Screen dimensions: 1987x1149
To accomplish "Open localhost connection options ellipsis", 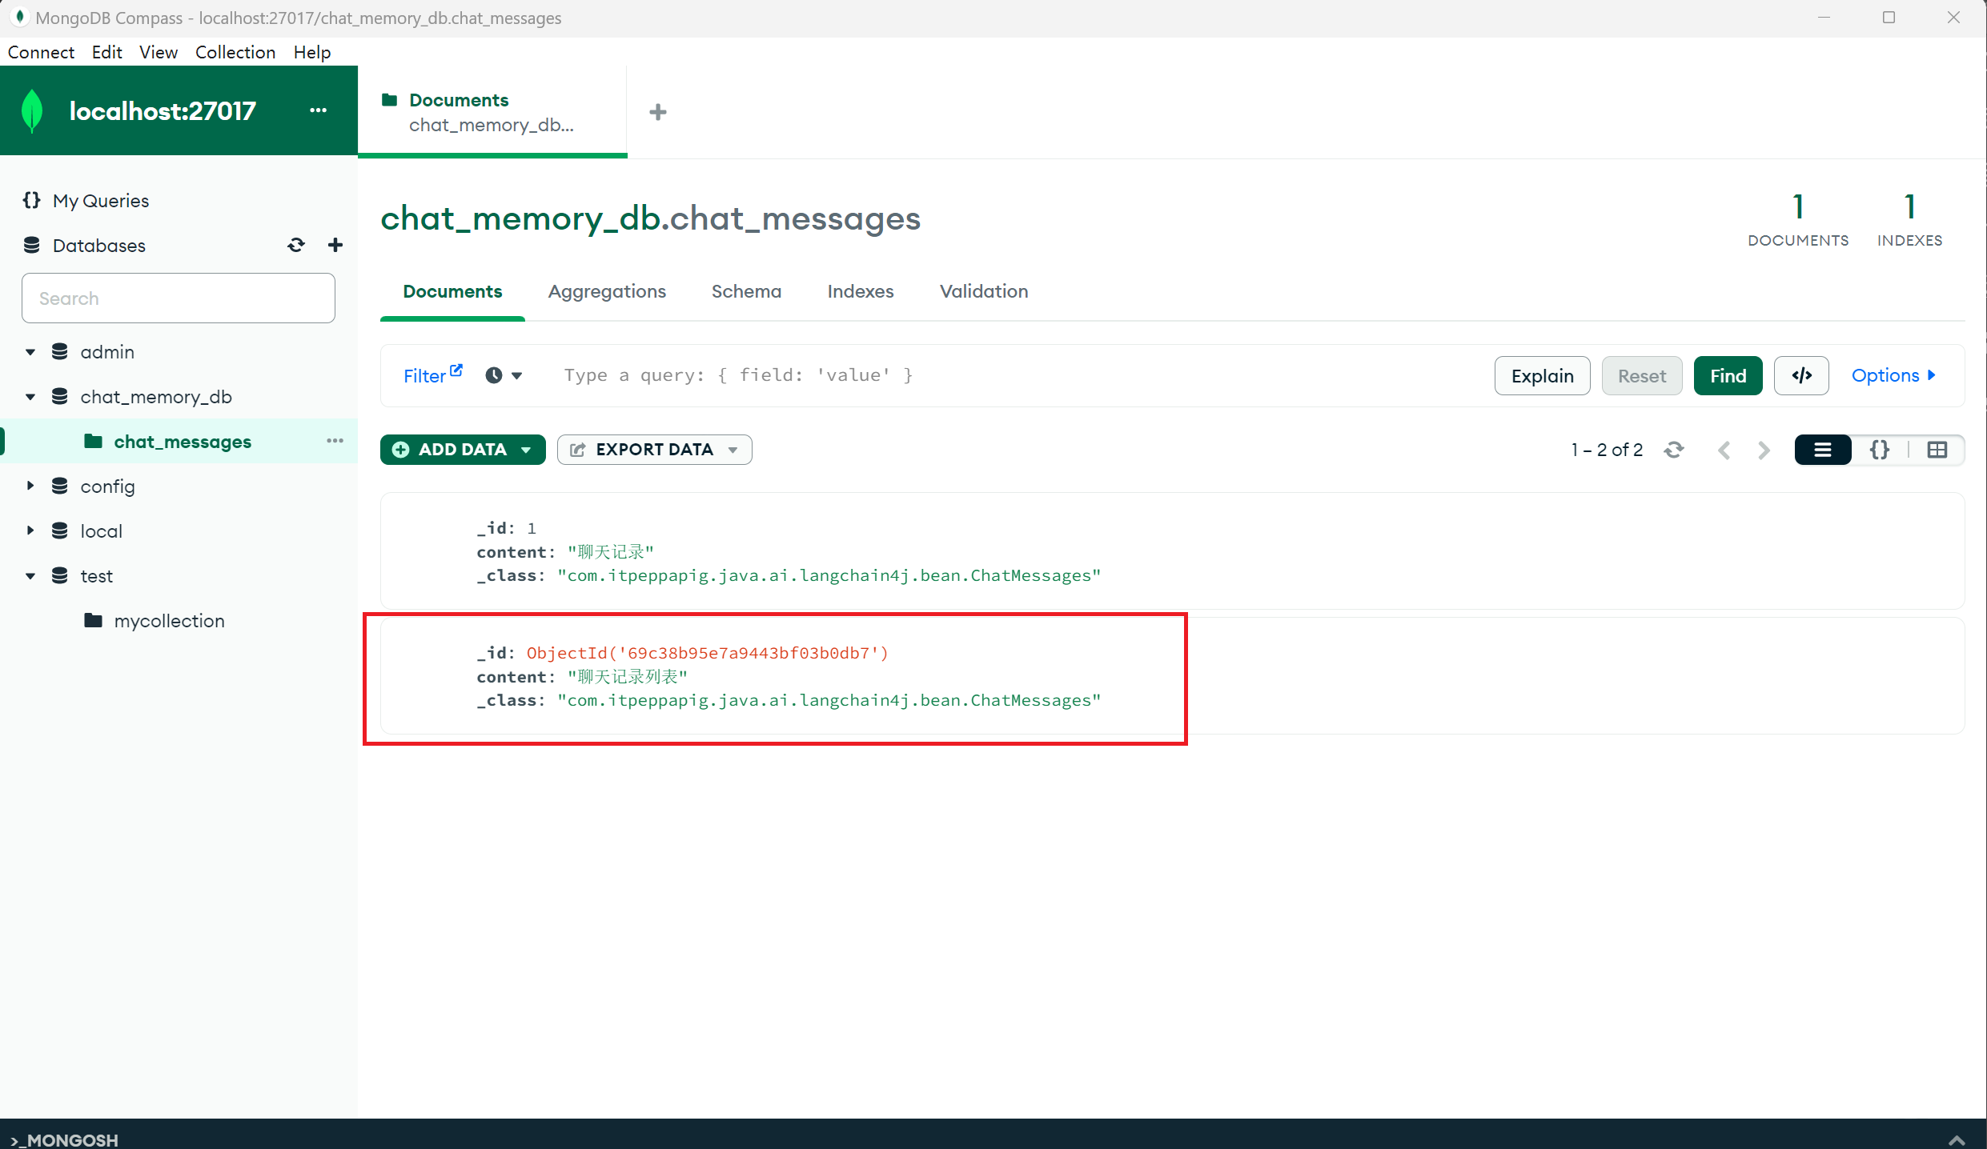I will pyautogui.click(x=318, y=110).
